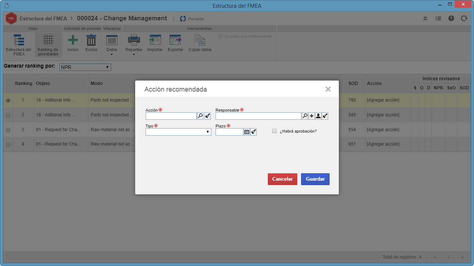This screenshot has height=266, width=474.
Task: Open the Datos toolbar icon
Action: (x=112, y=40)
